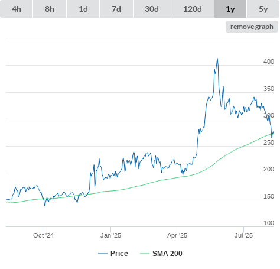Click the 300 y-axis label
The image size is (280, 269).
click(269, 115)
